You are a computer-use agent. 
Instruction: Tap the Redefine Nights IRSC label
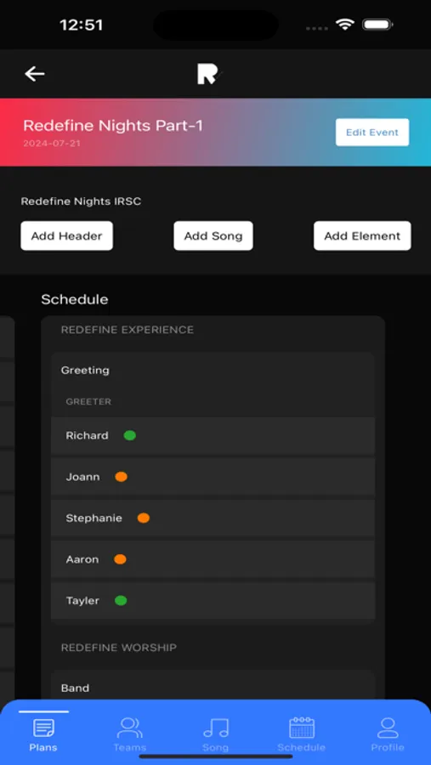tap(81, 201)
